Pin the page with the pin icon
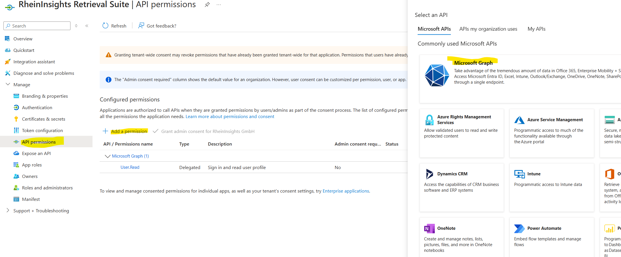 click(207, 5)
